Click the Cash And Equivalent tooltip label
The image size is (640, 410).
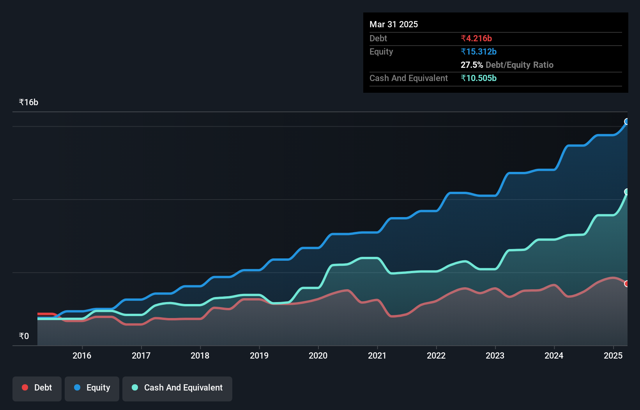408,78
